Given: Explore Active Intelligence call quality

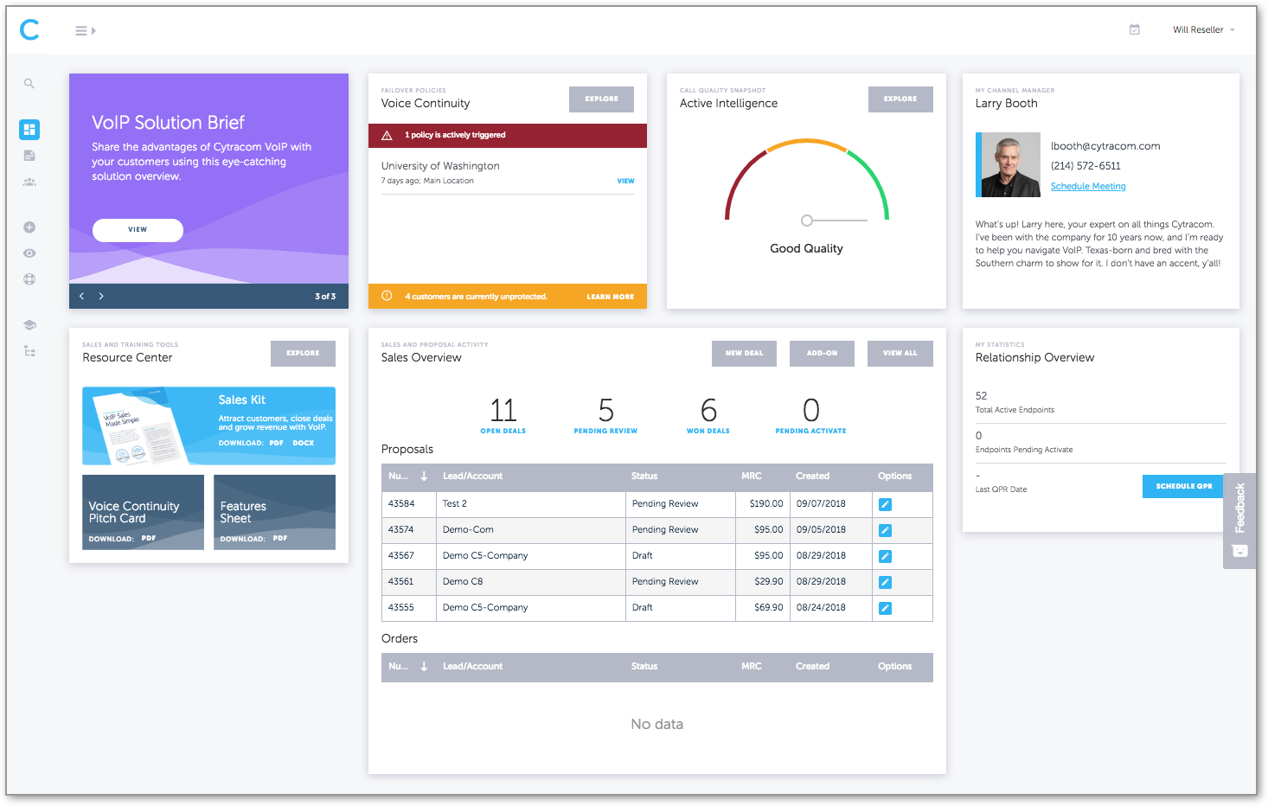Looking at the screenshot, I should [x=900, y=99].
